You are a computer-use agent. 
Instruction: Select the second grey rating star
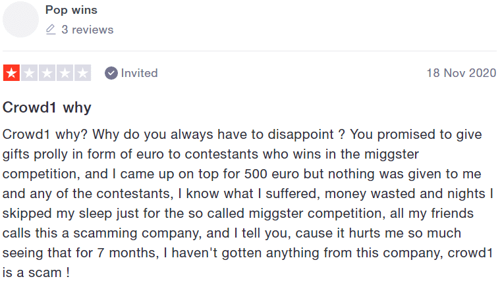(x=30, y=73)
